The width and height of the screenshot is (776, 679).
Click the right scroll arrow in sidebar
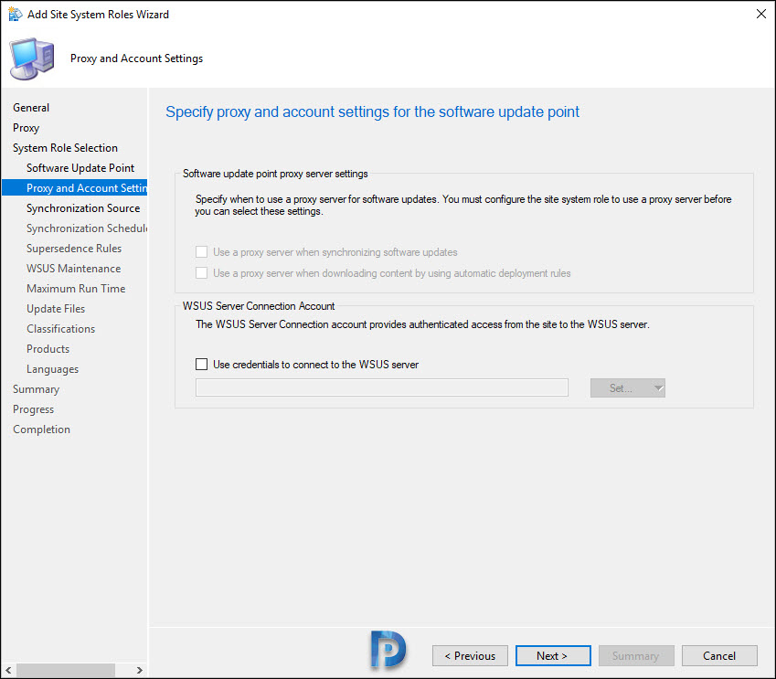[x=139, y=670]
